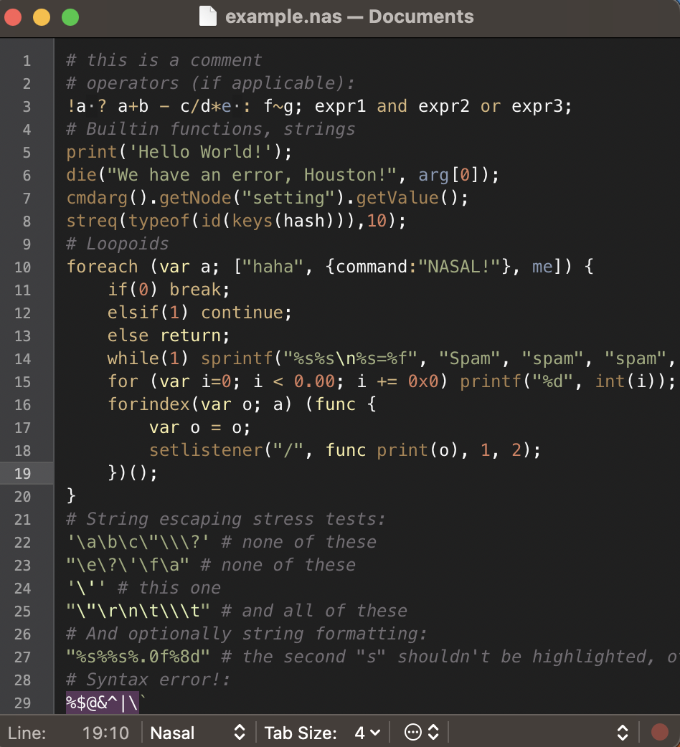The width and height of the screenshot is (680, 747).
Task: Click the red close window button
Action: pyautogui.click(x=13, y=18)
